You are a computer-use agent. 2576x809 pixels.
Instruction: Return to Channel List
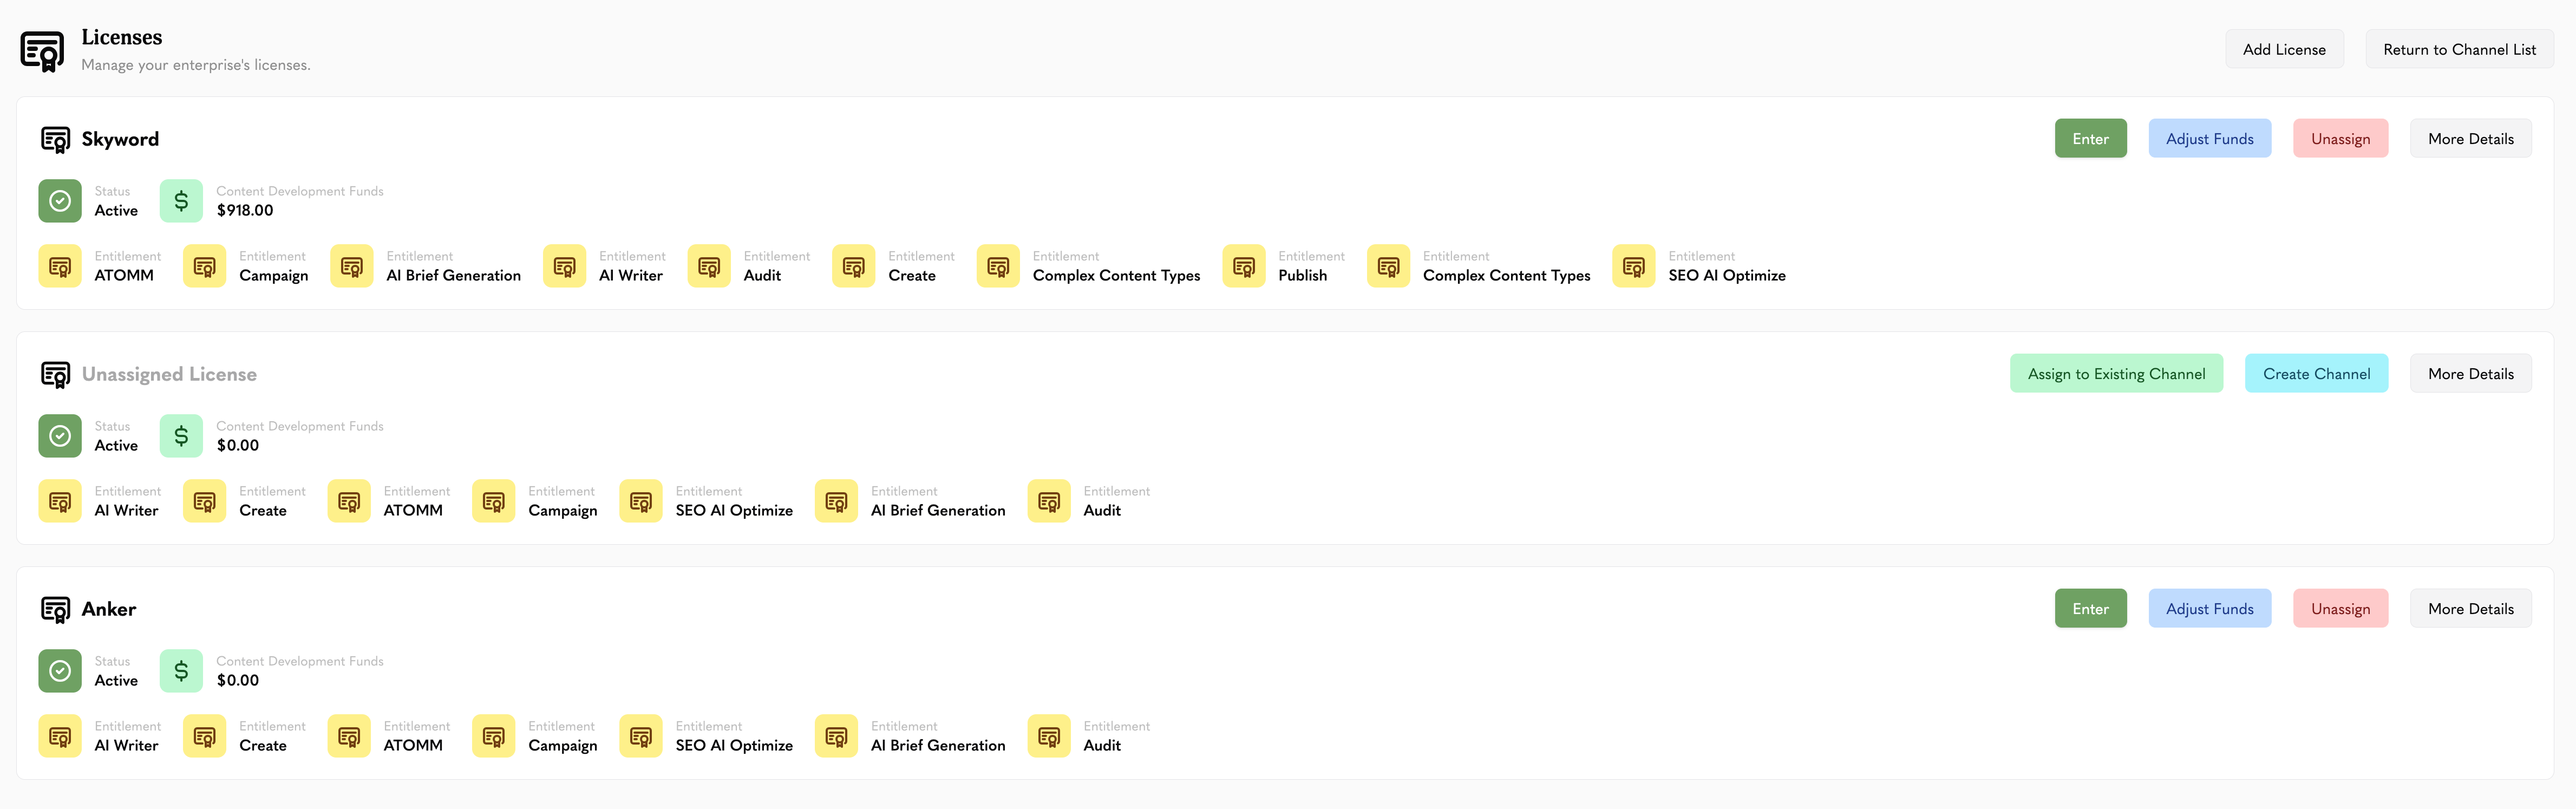tap(2459, 49)
